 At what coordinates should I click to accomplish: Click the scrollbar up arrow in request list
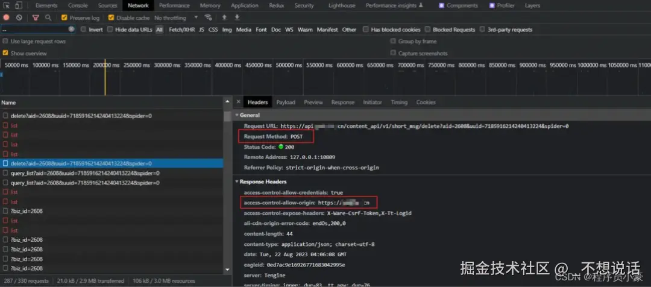point(227,102)
